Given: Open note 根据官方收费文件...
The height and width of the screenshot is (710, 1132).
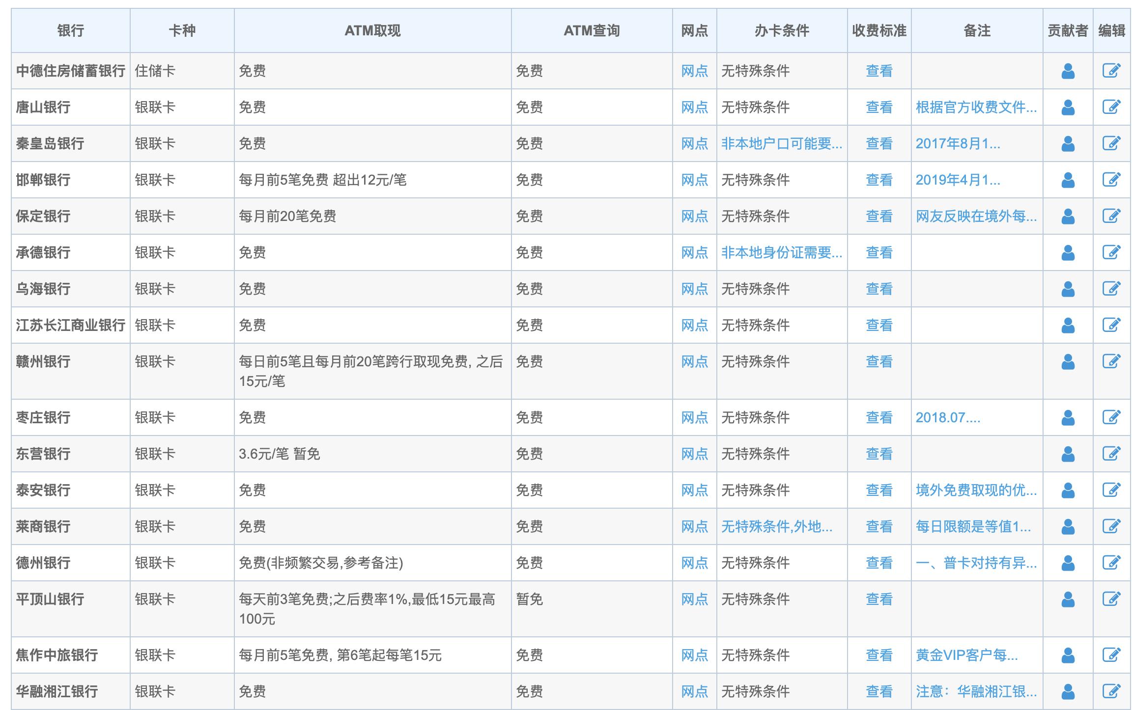Looking at the screenshot, I should coord(976,108).
